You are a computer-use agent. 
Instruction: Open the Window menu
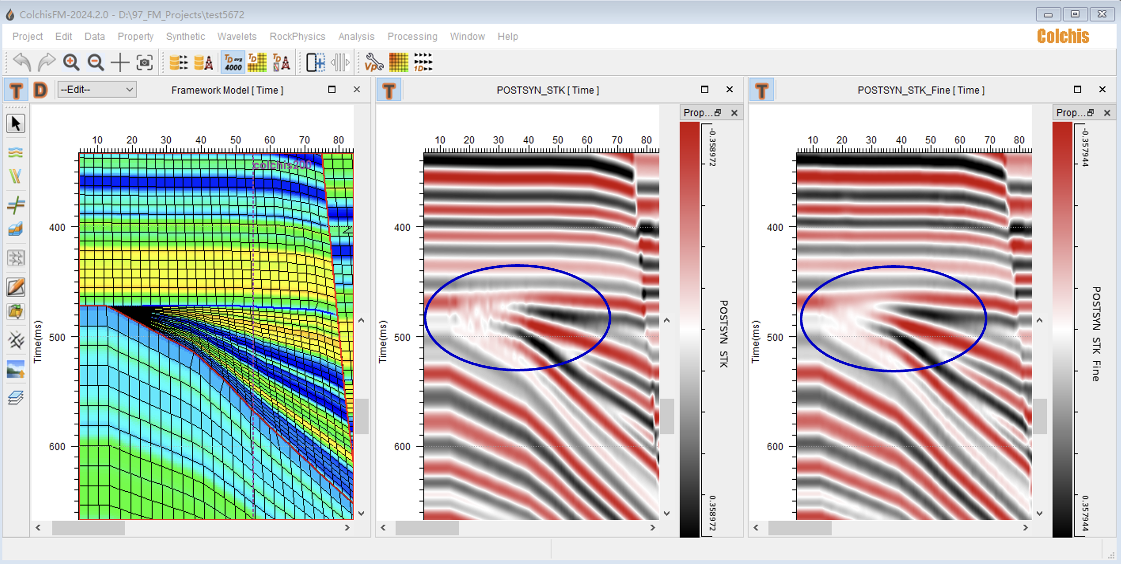point(467,37)
